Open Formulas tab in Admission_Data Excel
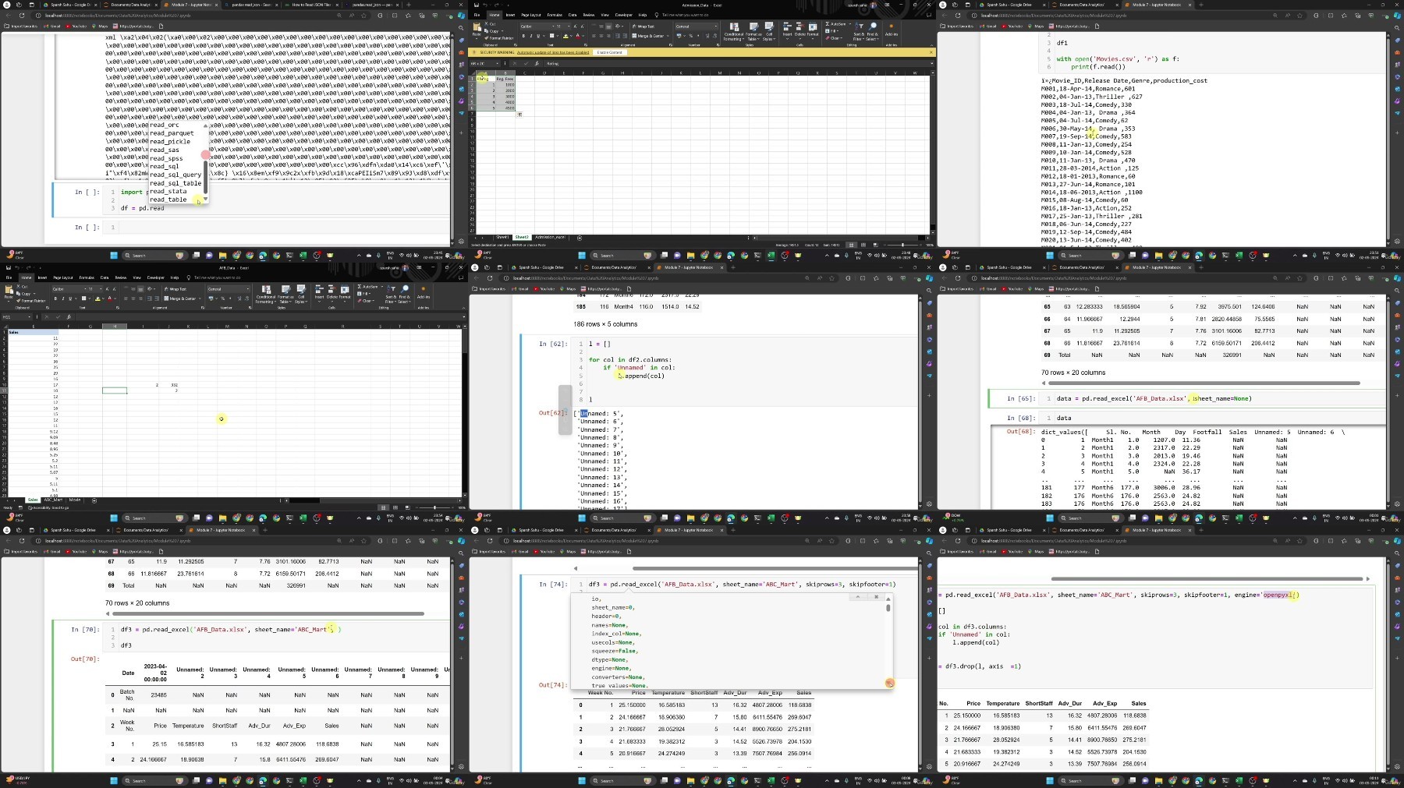The height and width of the screenshot is (788, 1404). pos(555,15)
